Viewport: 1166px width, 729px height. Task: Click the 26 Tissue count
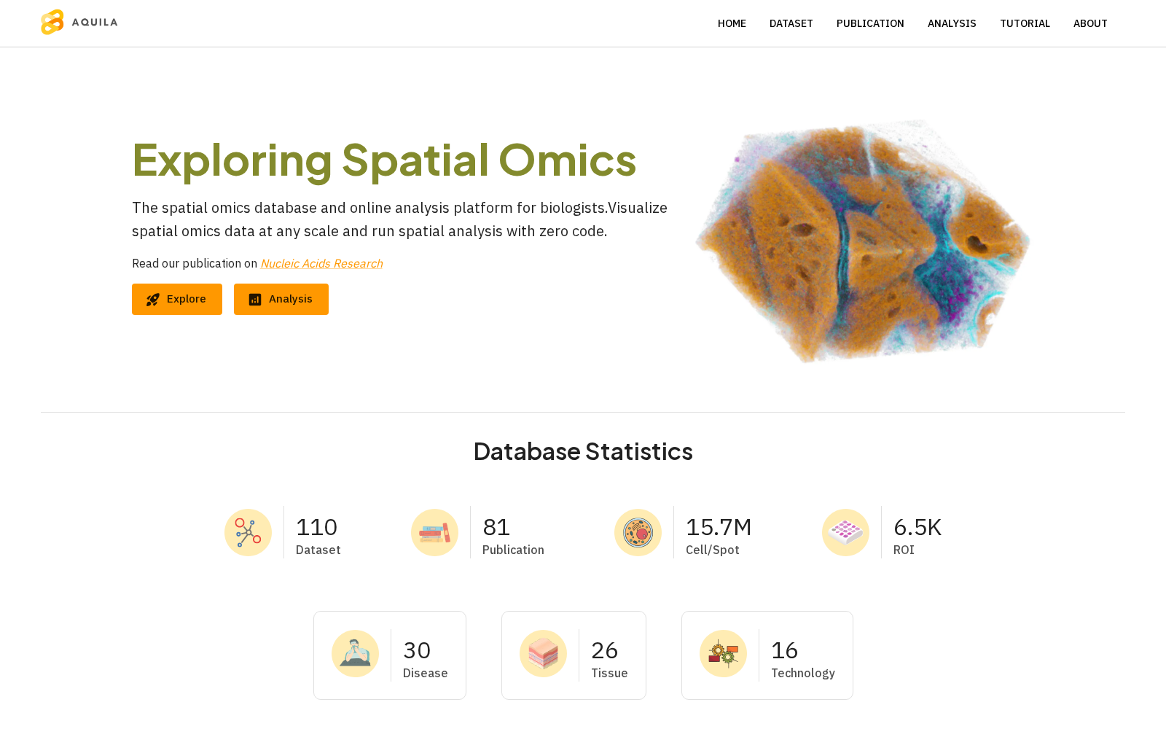605,650
